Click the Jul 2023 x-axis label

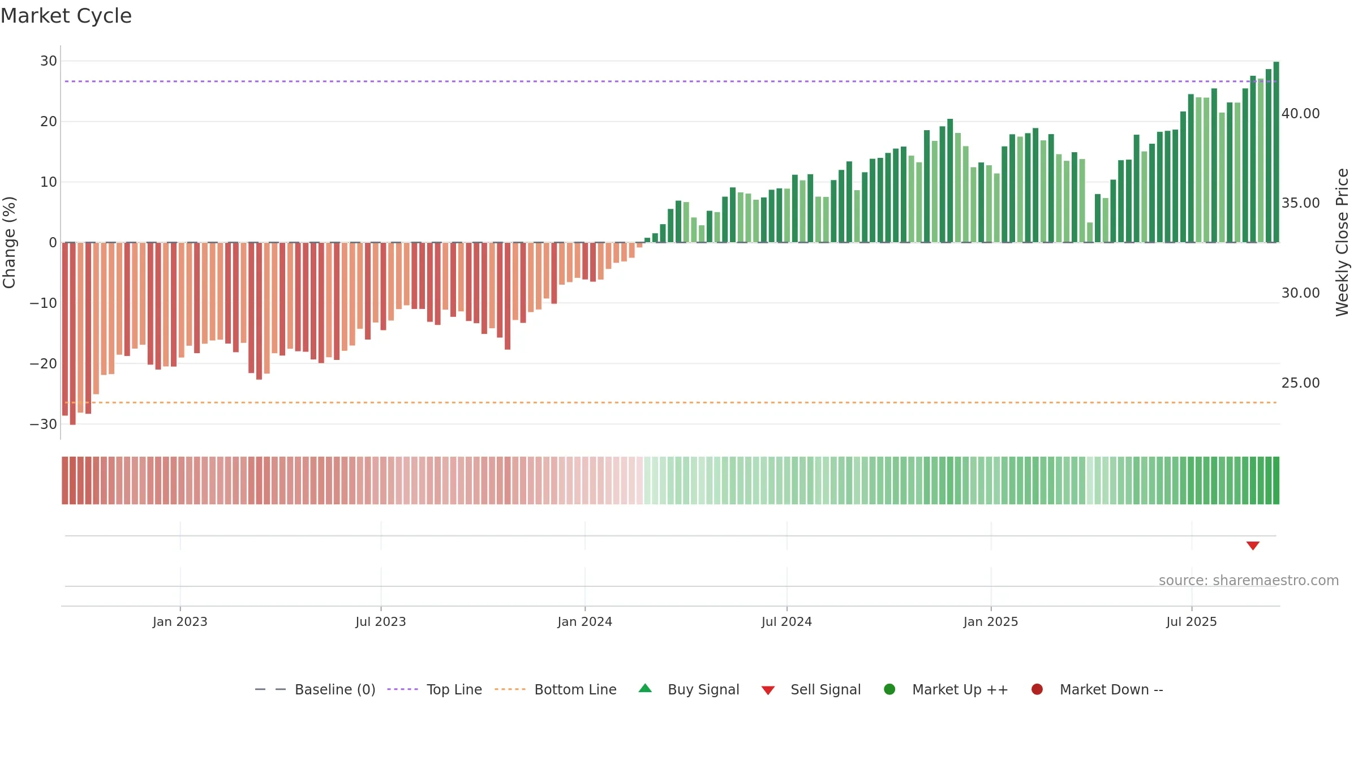click(x=381, y=622)
